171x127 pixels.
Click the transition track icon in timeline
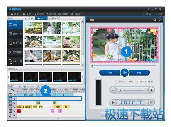[x=10, y=103]
